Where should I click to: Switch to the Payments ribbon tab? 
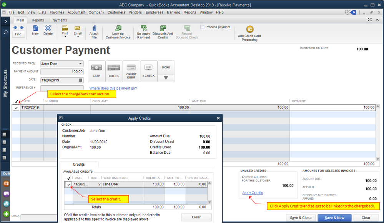click(x=59, y=20)
